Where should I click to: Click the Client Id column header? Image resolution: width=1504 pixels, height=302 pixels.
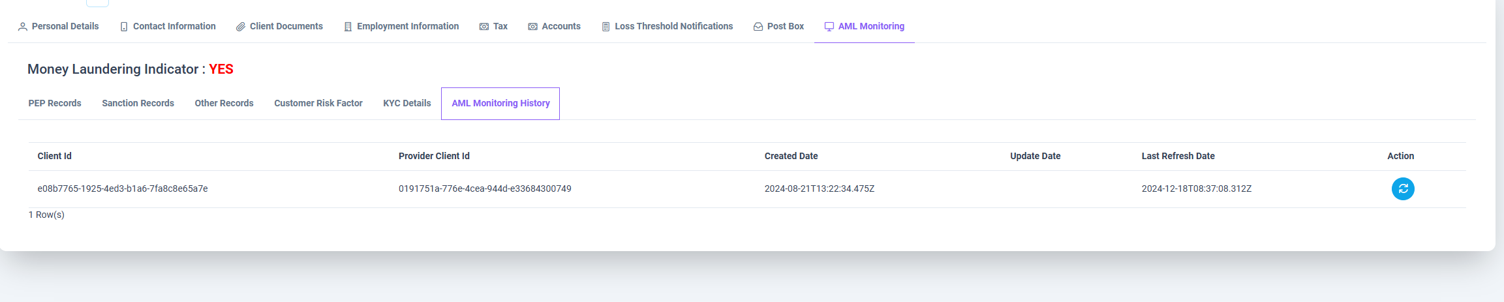(55, 157)
